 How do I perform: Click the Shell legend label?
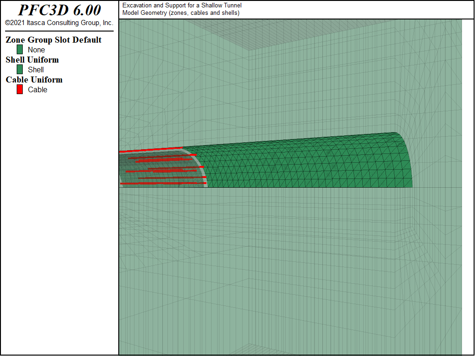tap(36, 70)
